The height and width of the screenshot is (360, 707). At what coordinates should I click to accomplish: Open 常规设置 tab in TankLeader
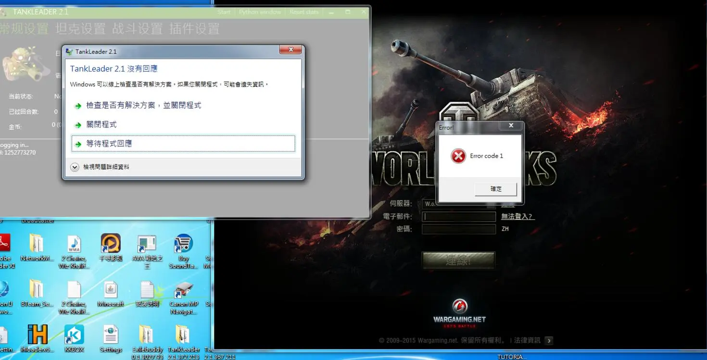tap(24, 29)
